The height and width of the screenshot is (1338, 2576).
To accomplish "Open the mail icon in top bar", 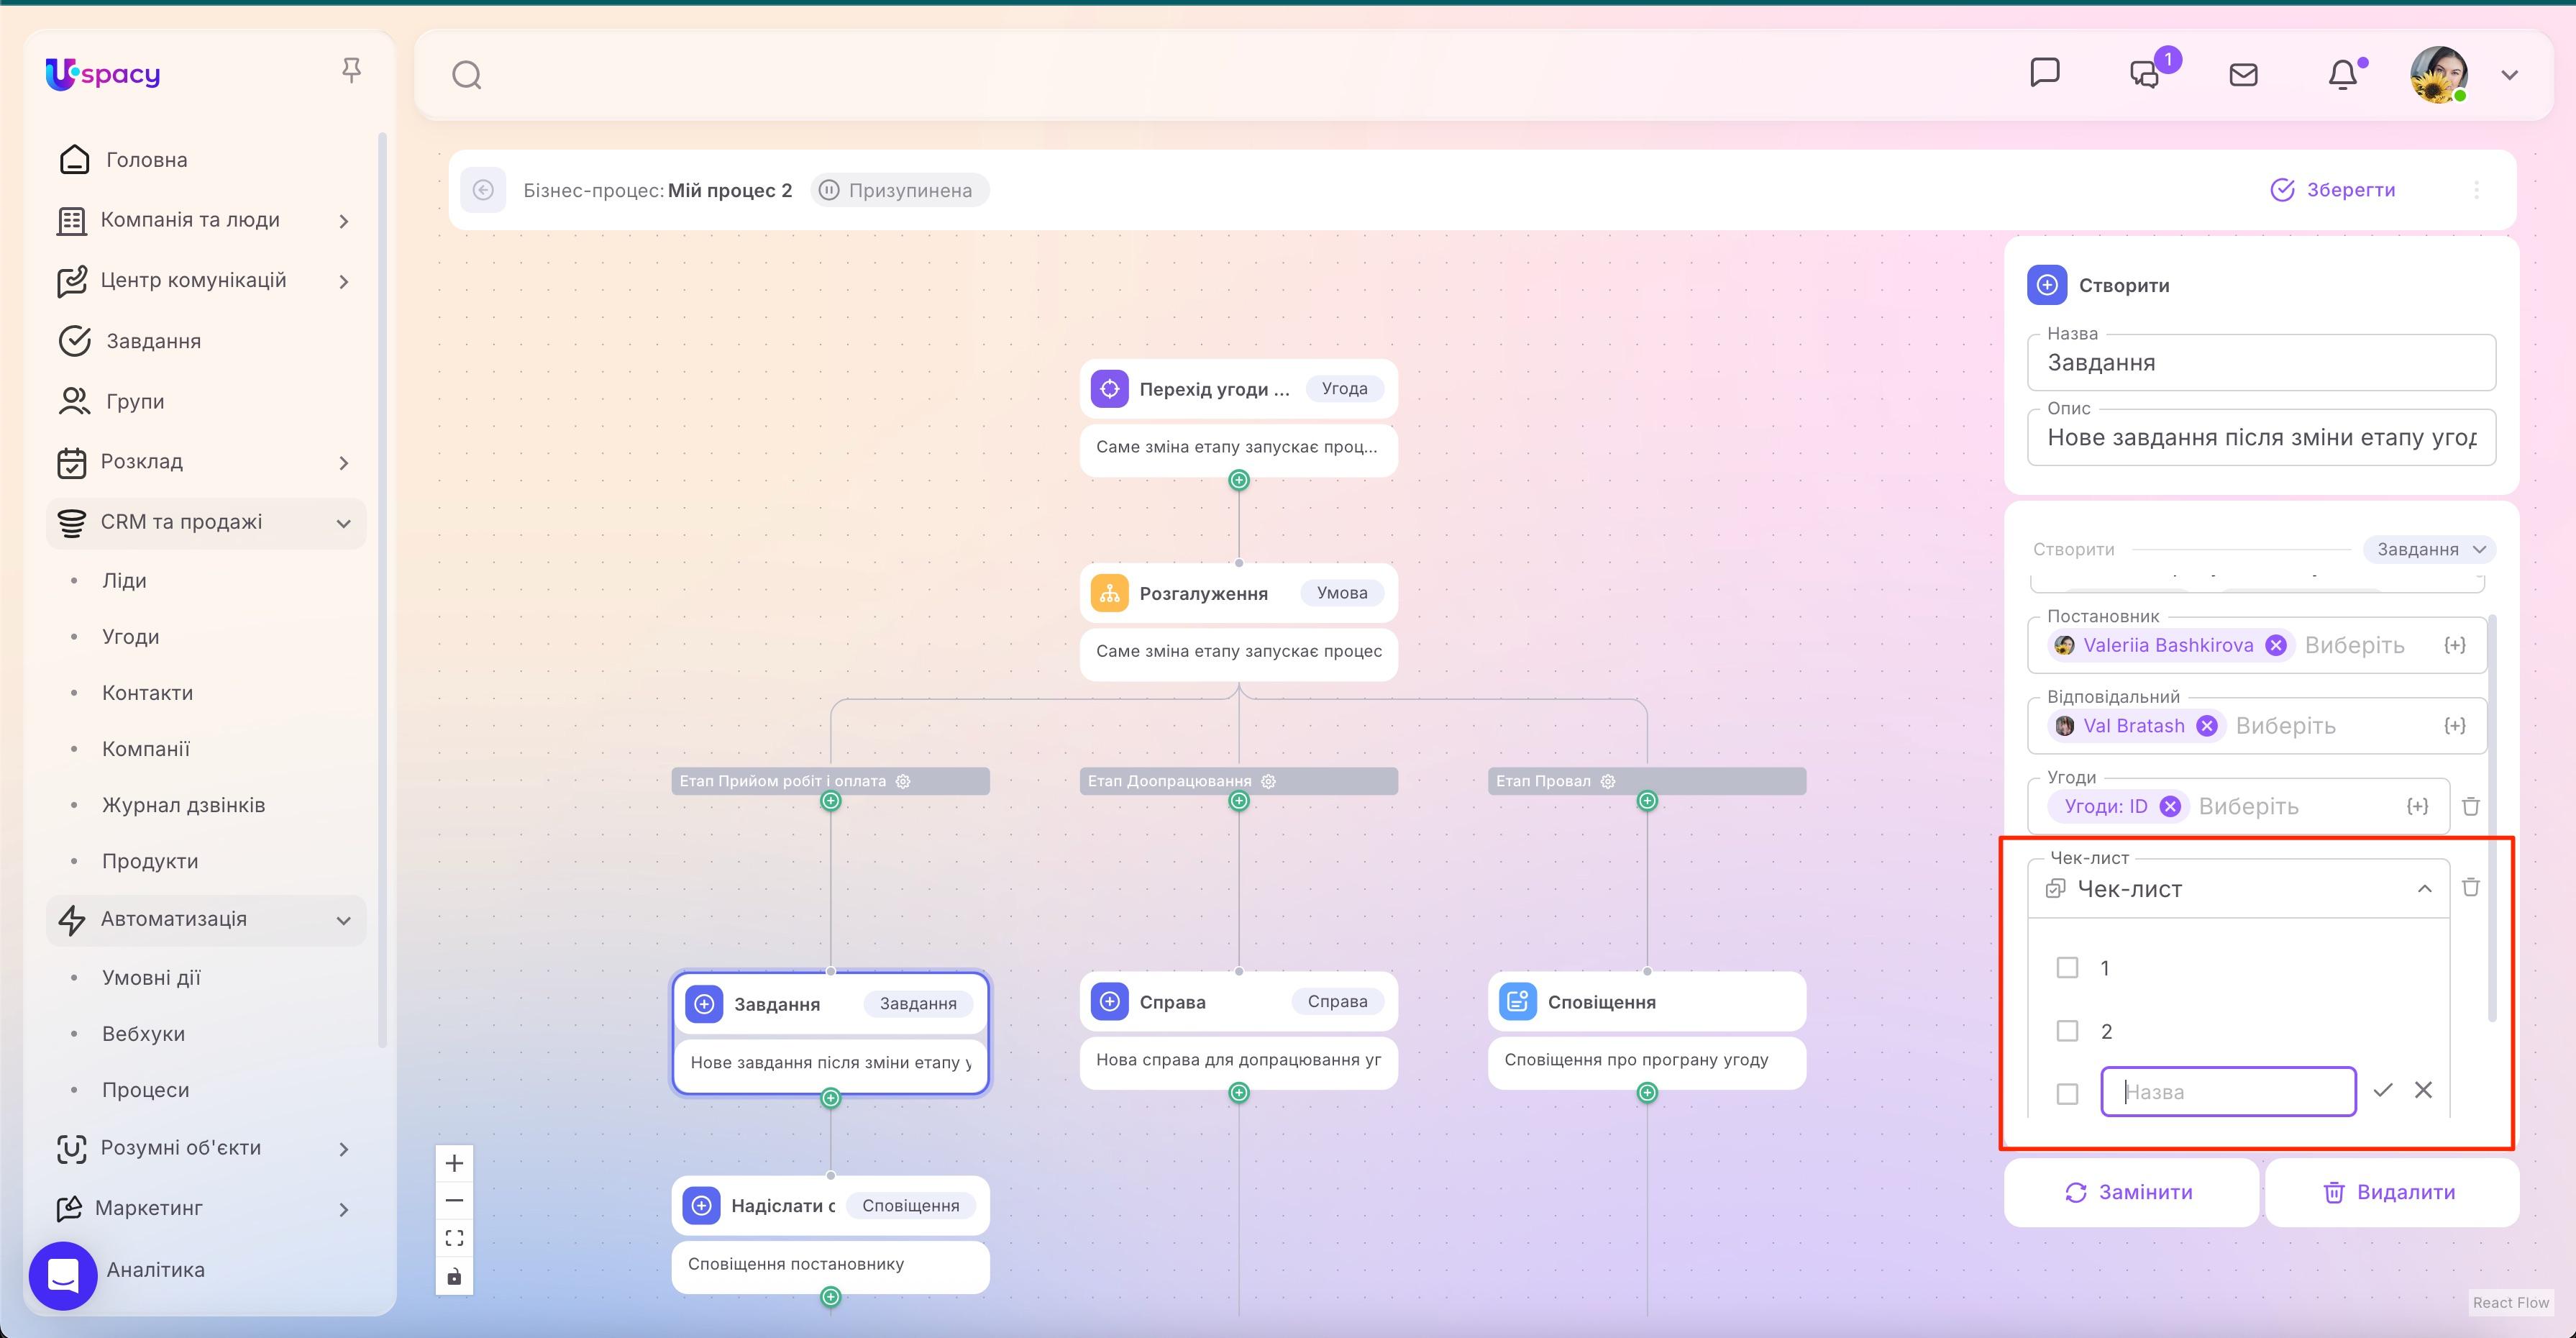I will tap(2243, 73).
